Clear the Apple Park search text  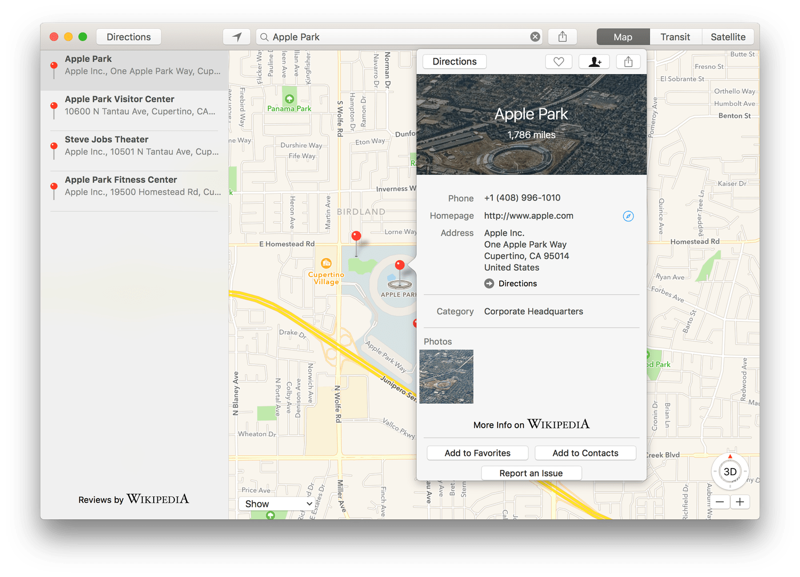pos(535,37)
